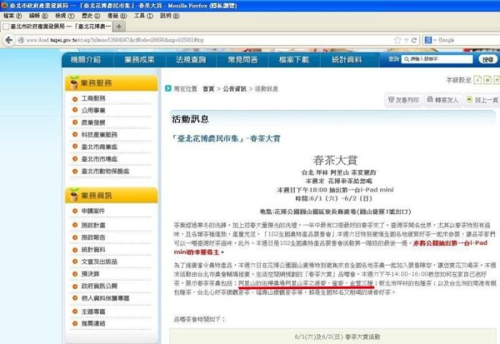The height and width of the screenshot is (344, 500).
Task: Click 回上一頁 back to previous page
Action: pos(482,101)
